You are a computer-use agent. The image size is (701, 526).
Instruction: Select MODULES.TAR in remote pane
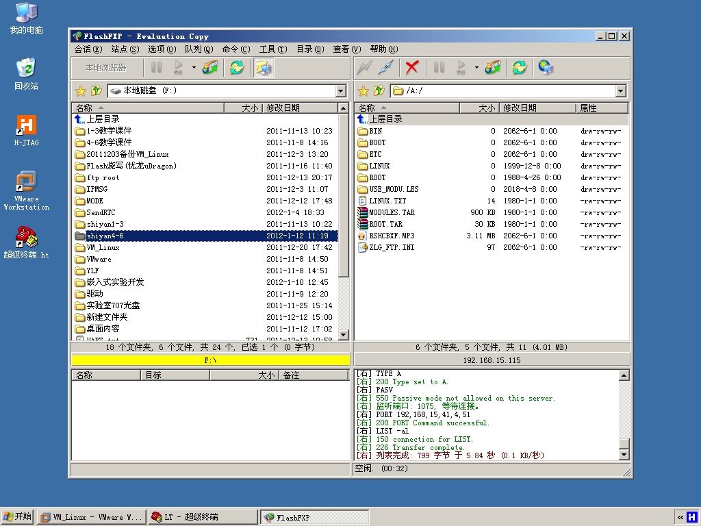(x=492, y=212)
